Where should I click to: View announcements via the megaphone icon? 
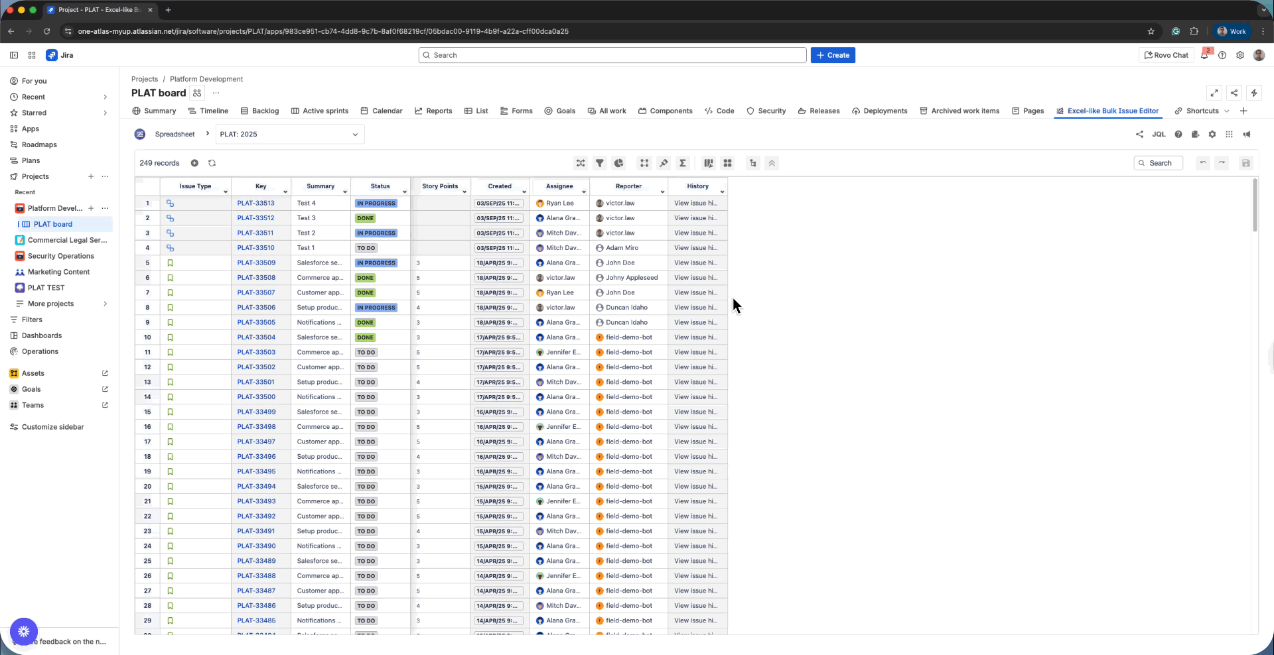tap(1247, 134)
